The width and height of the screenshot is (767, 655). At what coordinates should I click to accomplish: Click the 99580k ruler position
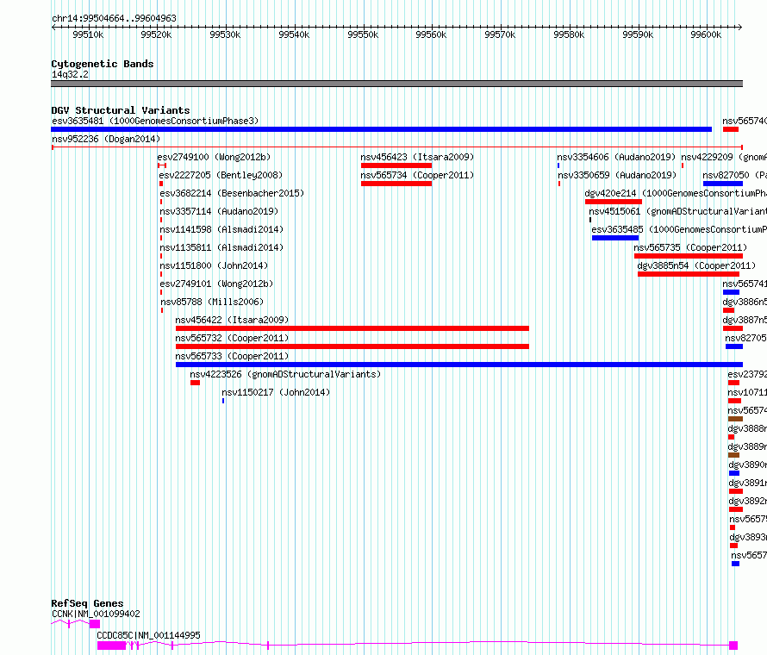click(x=569, y=34)
